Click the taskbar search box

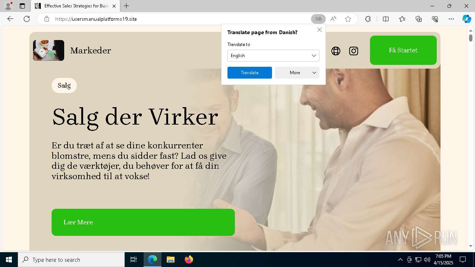(x=71, y=260)
